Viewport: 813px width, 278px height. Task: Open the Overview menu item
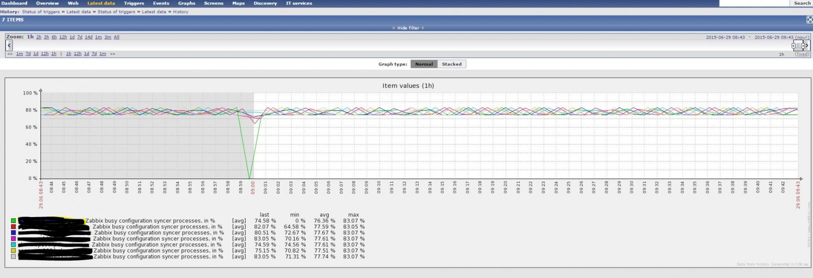[48, 3]
